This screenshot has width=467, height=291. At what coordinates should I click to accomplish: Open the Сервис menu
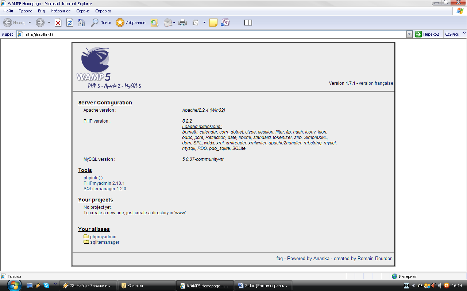pyautogui.click(x=83, y=11)
